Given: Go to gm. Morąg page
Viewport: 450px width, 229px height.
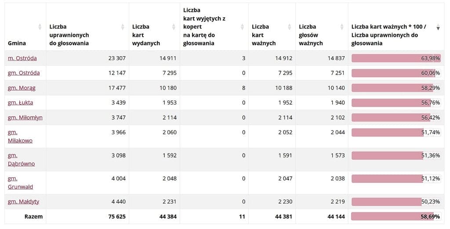Looking at the screenshot, I should point(22,88).
